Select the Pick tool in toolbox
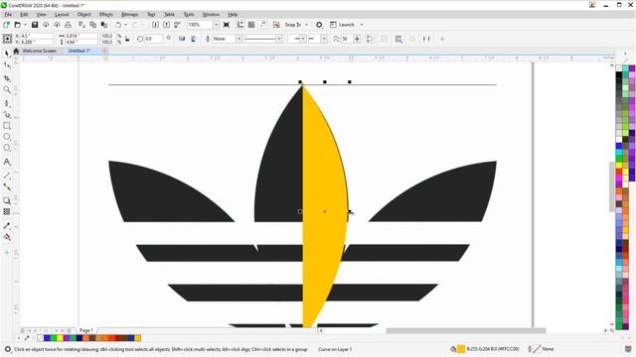Screen dimensions: 636x357 pos(7,54)
